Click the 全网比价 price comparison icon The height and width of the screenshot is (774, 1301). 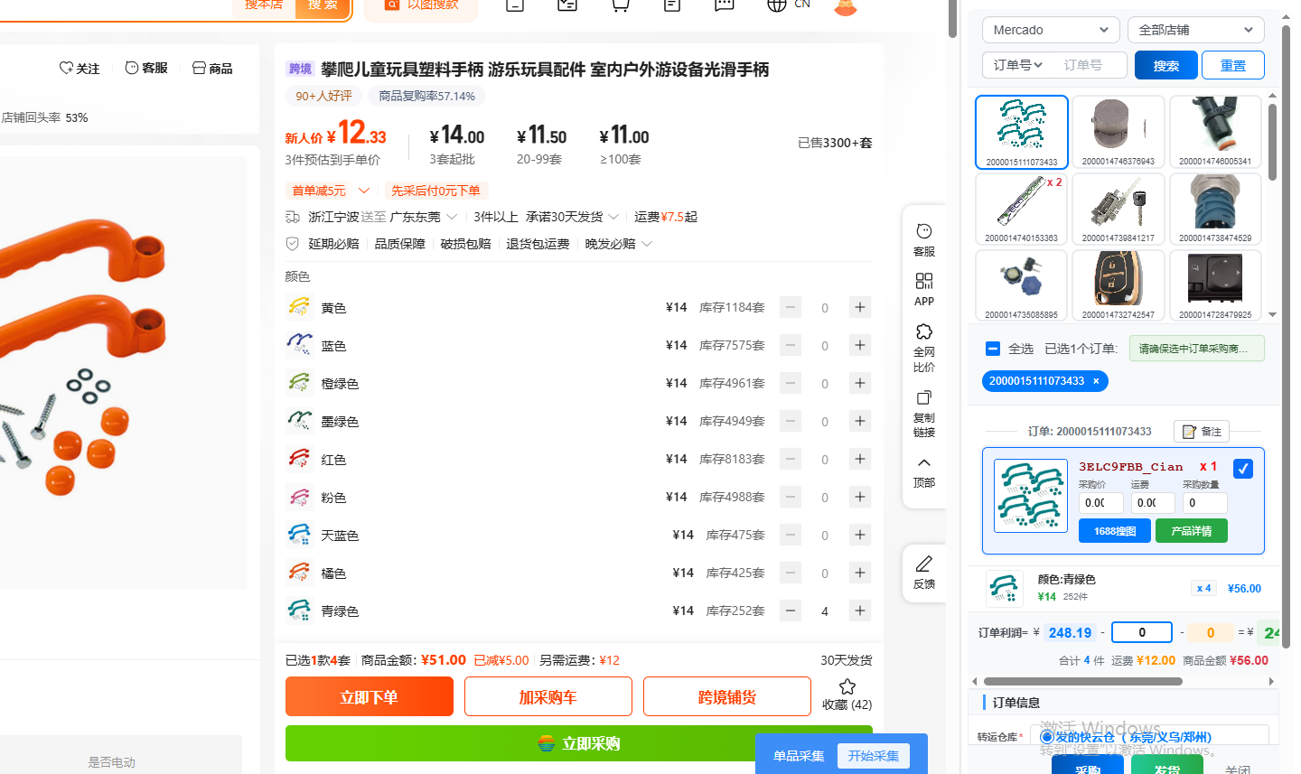pos(923,331)
